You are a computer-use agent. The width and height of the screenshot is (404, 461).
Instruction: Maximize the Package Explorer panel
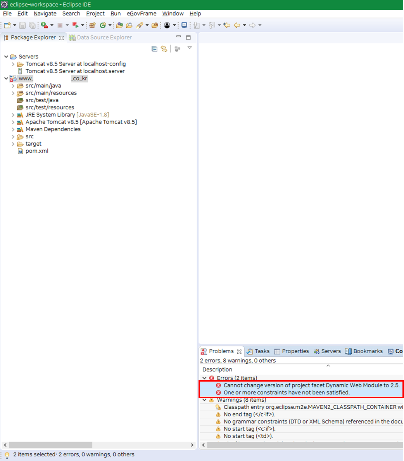[188, 37]
